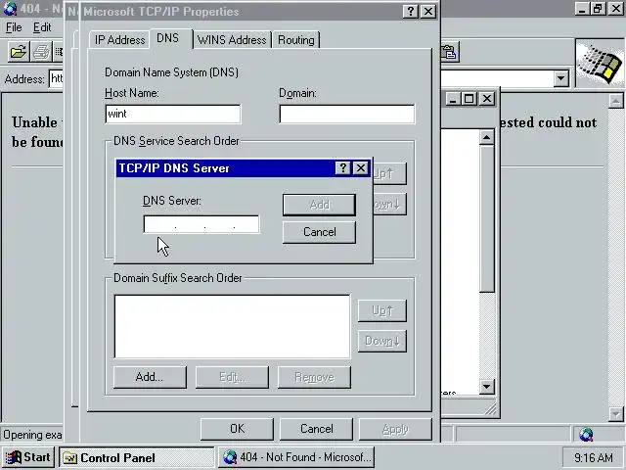
Task: Click the help button in Microsoft TCP/IP Properties title
Action: [x=411, y=11]
